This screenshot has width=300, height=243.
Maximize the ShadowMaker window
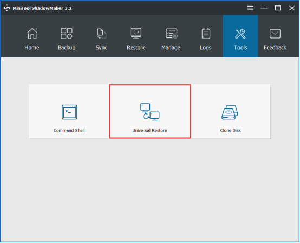pos(278,8)
